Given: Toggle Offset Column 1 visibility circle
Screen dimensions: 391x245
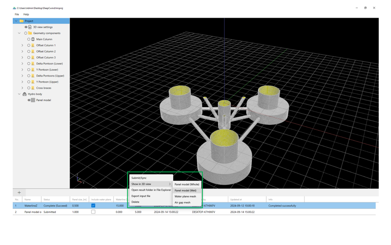Looking at the screenshot, I should 29,45.
